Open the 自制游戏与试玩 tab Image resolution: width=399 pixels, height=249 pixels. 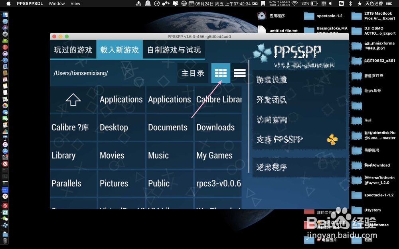174,50
